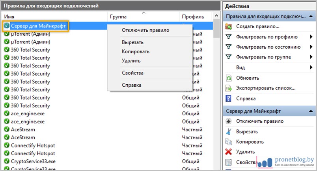Viewport: 317px width, 171px height.
Task: Click green check icon of first ace_engine.exe rule
Action: pos(6,114)
